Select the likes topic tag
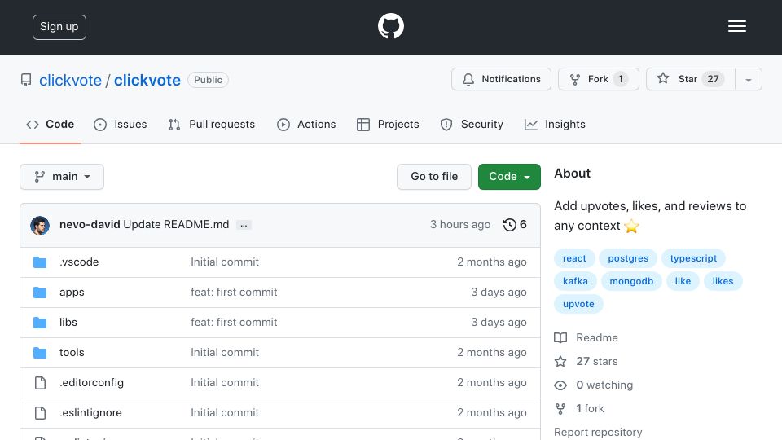Screen dimensions: 782x440 pyautogui.click(x=723, y=281)
